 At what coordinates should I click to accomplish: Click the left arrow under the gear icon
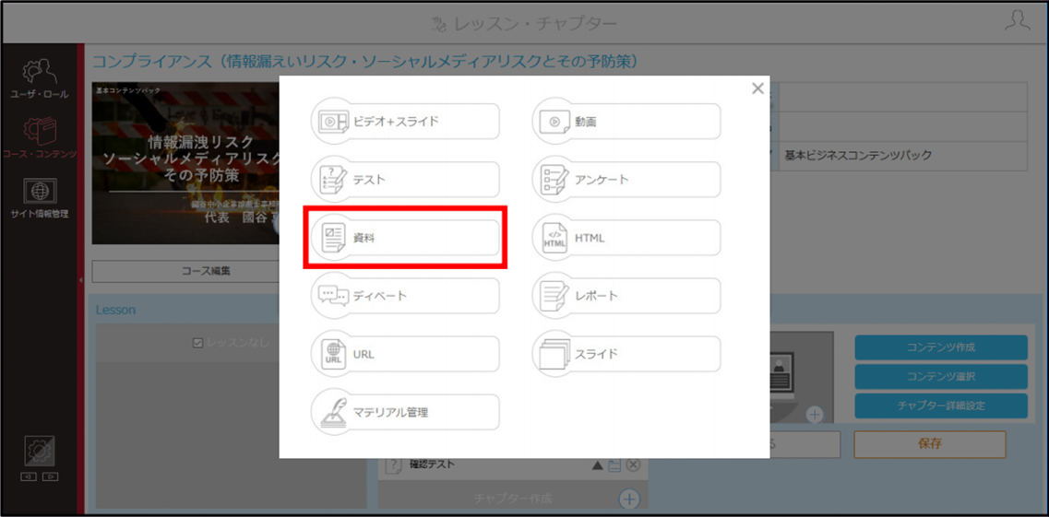[x=30, y=477]
